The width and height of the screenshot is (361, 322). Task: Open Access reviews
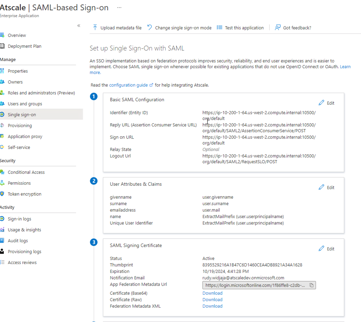[x=22, y=262]
